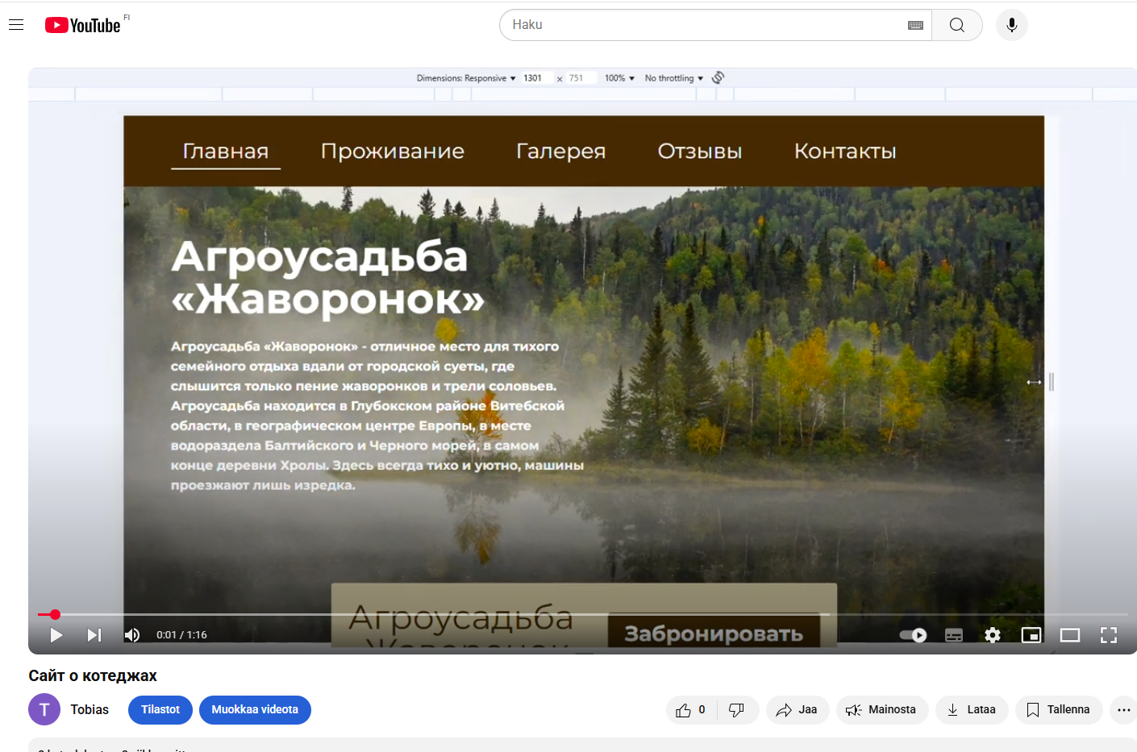
Task: Enter fullscreen with the expand icon
Action: (x=1109, y=635)
